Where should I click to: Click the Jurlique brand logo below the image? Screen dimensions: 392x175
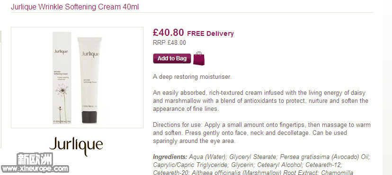(x=76, y=146)
